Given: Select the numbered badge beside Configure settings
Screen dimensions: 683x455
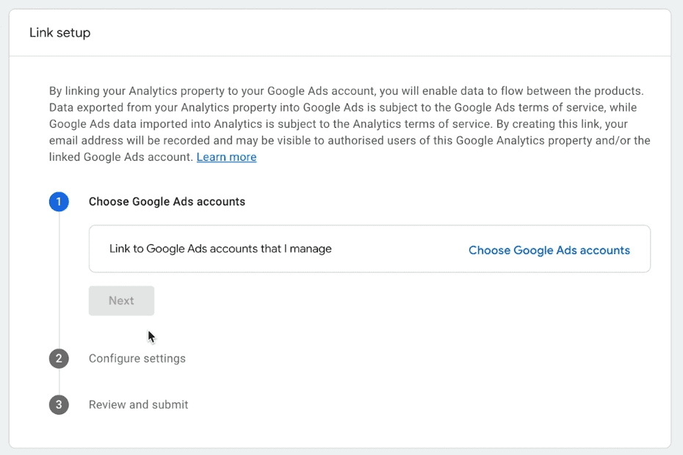Looking at the screenshot, I should point(59,358).
